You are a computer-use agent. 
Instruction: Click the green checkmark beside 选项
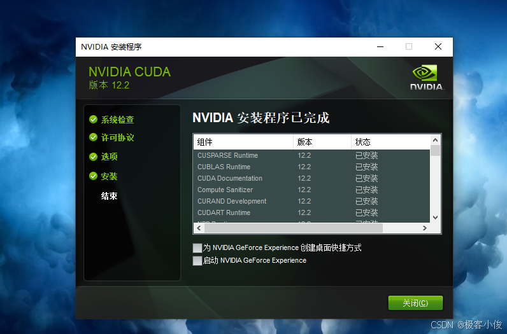[x=93, y=157]
